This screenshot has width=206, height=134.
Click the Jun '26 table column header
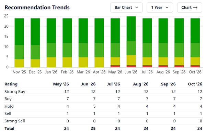[x=88, y=84]
